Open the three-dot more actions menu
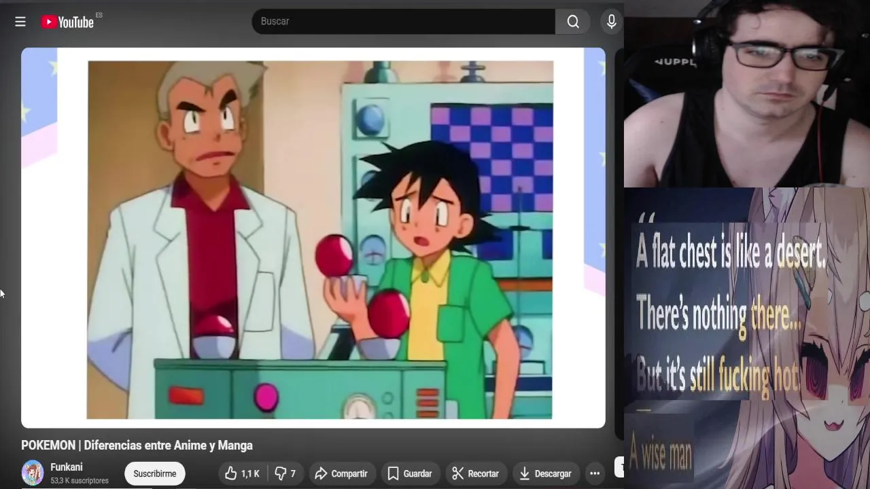Screen dimensions: 870x489 pyautogui.click(x=595, y=473)
